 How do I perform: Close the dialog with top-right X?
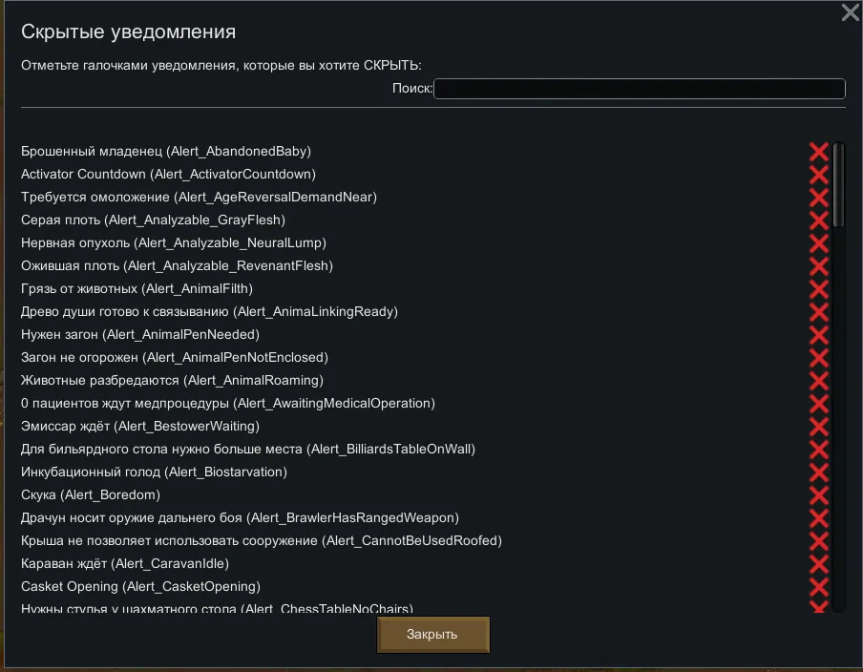point(849,12)
